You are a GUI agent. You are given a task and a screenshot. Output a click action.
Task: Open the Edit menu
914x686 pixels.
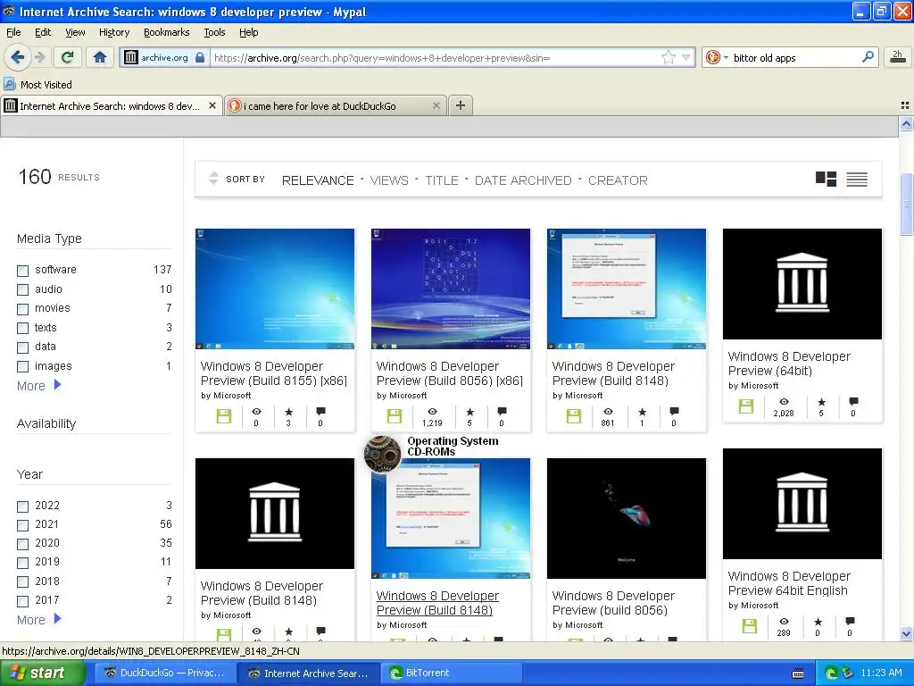point(43,32)
